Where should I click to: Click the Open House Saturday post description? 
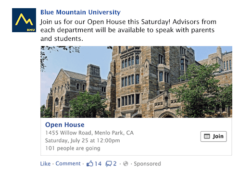coord(128,30)
